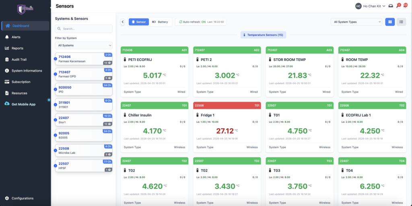Collapse the systems panel with back chevron
The image size is (412, 206).
[x=123, y=22]
